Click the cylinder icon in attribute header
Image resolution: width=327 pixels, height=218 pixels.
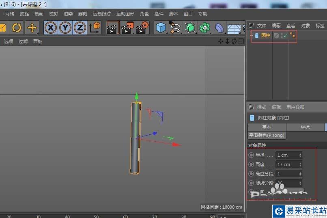252,118
